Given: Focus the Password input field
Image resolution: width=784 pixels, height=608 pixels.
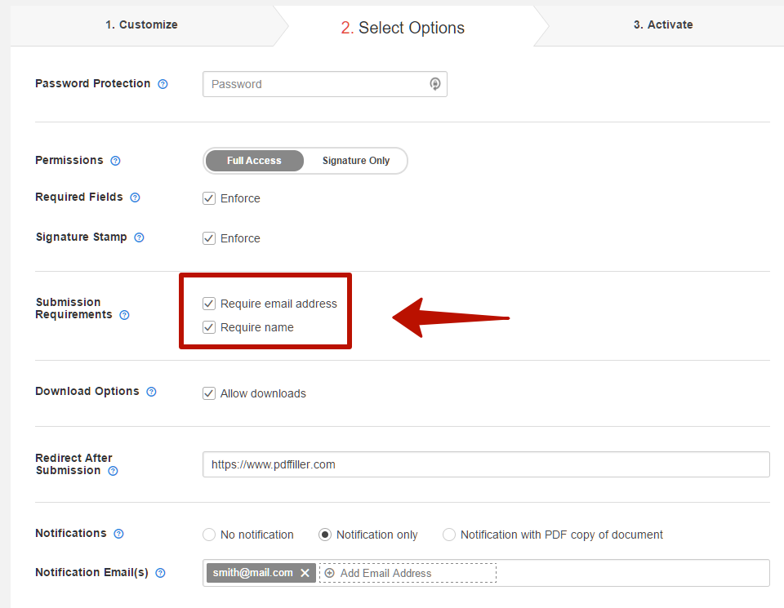Looking at the screenshot, I should [325, 84].
